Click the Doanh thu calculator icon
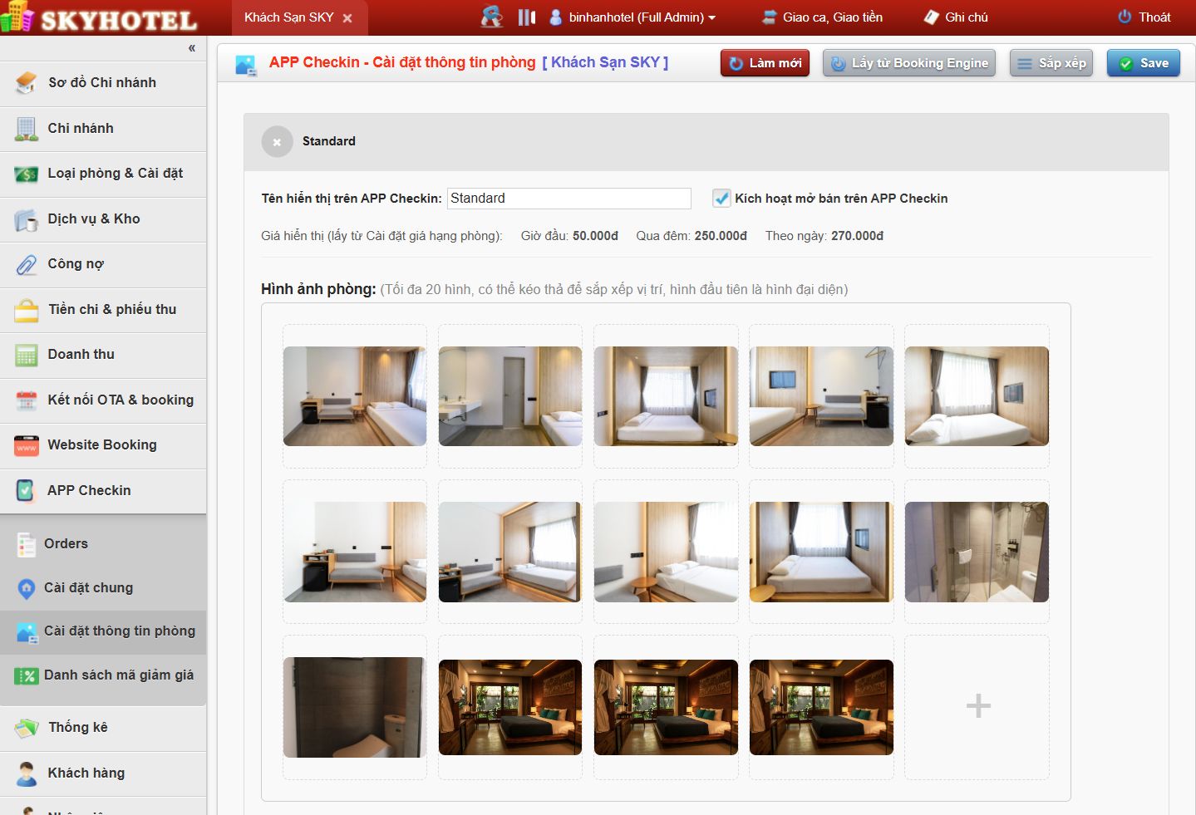Viewport: 1196px width, 815px height. (26, 355)
